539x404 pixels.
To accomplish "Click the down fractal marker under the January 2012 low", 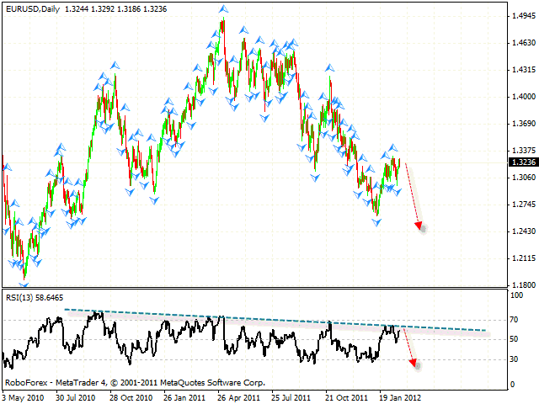I will 376,223.
